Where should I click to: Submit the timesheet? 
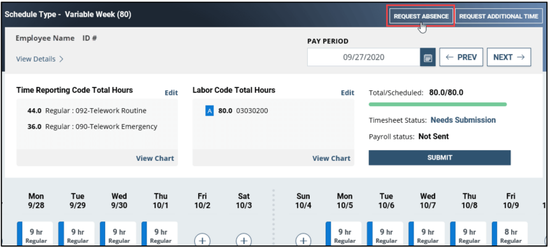[x=440, y=158]
